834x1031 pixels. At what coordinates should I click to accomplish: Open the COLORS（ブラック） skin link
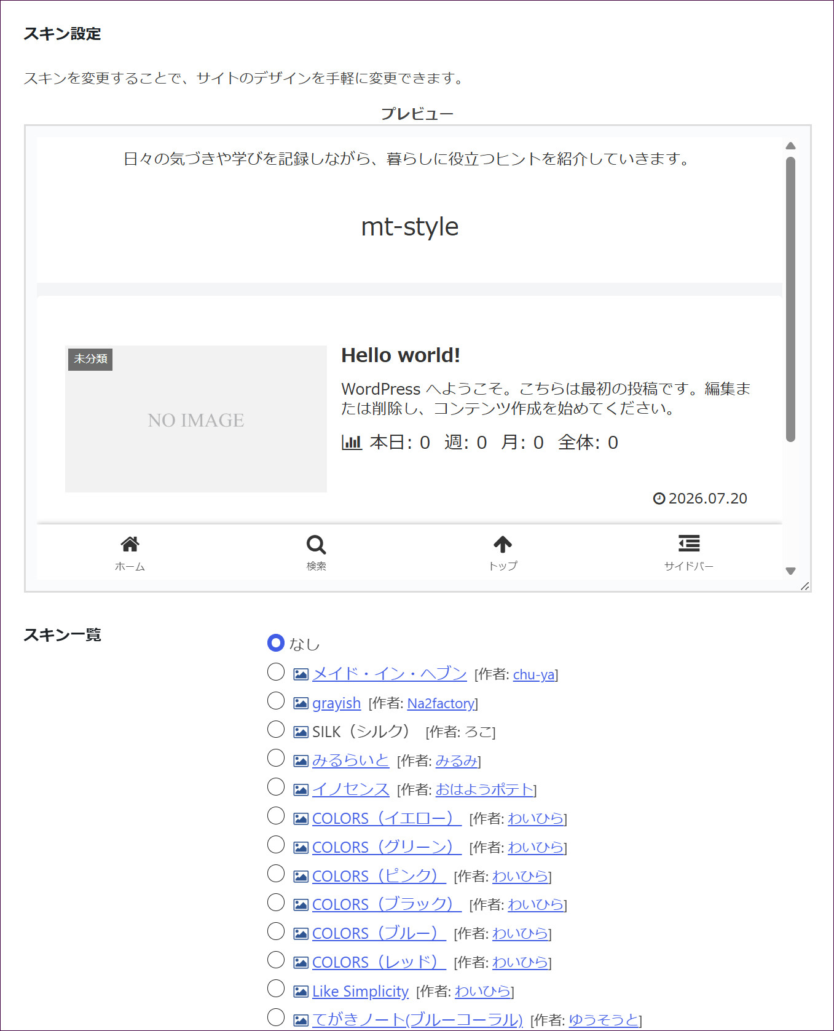pyautogui.click(x=387, y=904)
